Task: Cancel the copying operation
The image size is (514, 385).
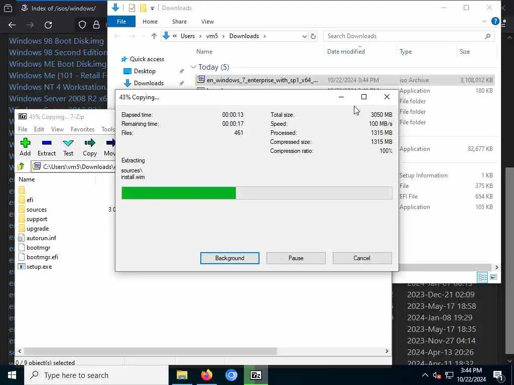Action: [362, 258]
